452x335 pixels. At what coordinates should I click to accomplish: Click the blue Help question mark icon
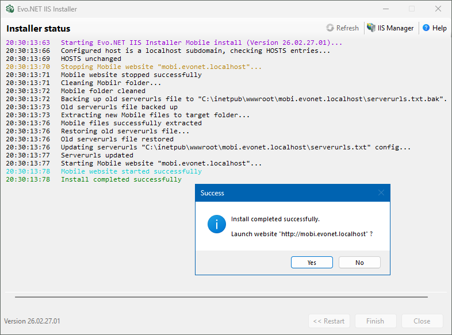[x=426, y=28]
